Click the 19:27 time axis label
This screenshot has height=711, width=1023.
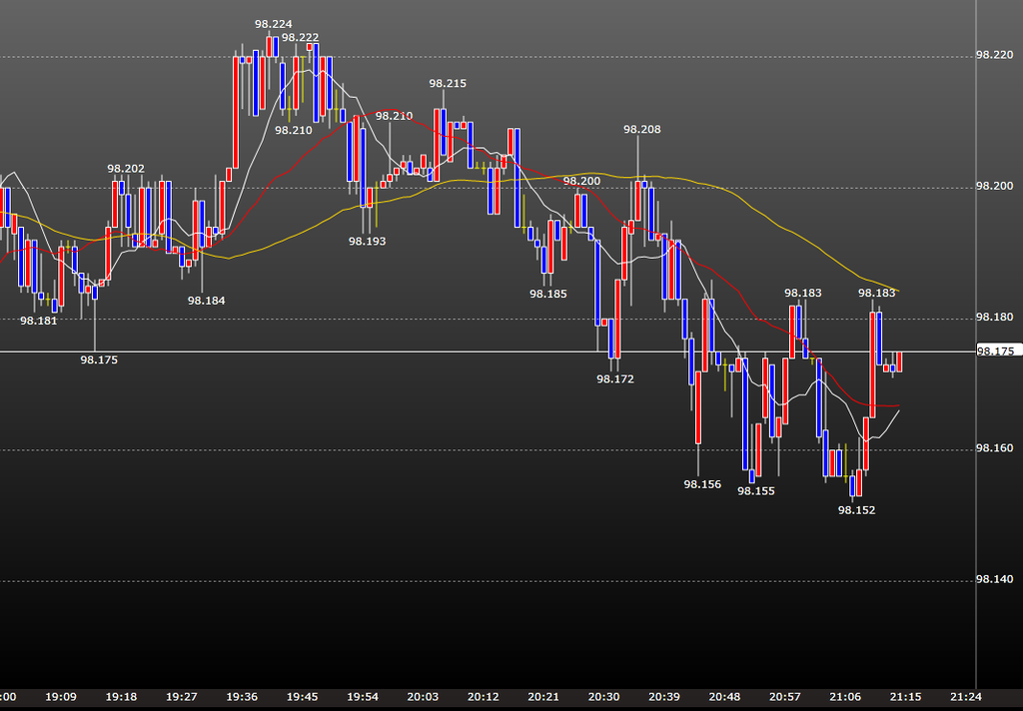182,697
